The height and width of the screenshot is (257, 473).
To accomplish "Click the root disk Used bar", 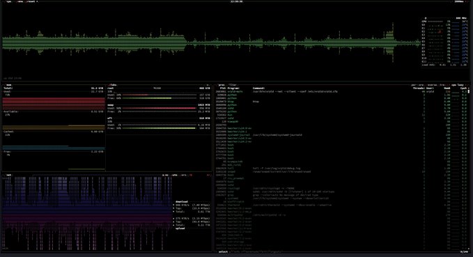I will click(160, 95).
